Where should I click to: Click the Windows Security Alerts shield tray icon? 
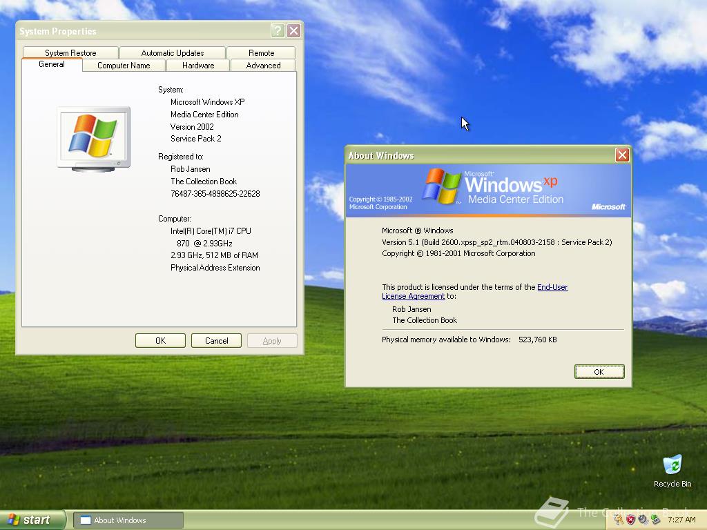[630, 520]
